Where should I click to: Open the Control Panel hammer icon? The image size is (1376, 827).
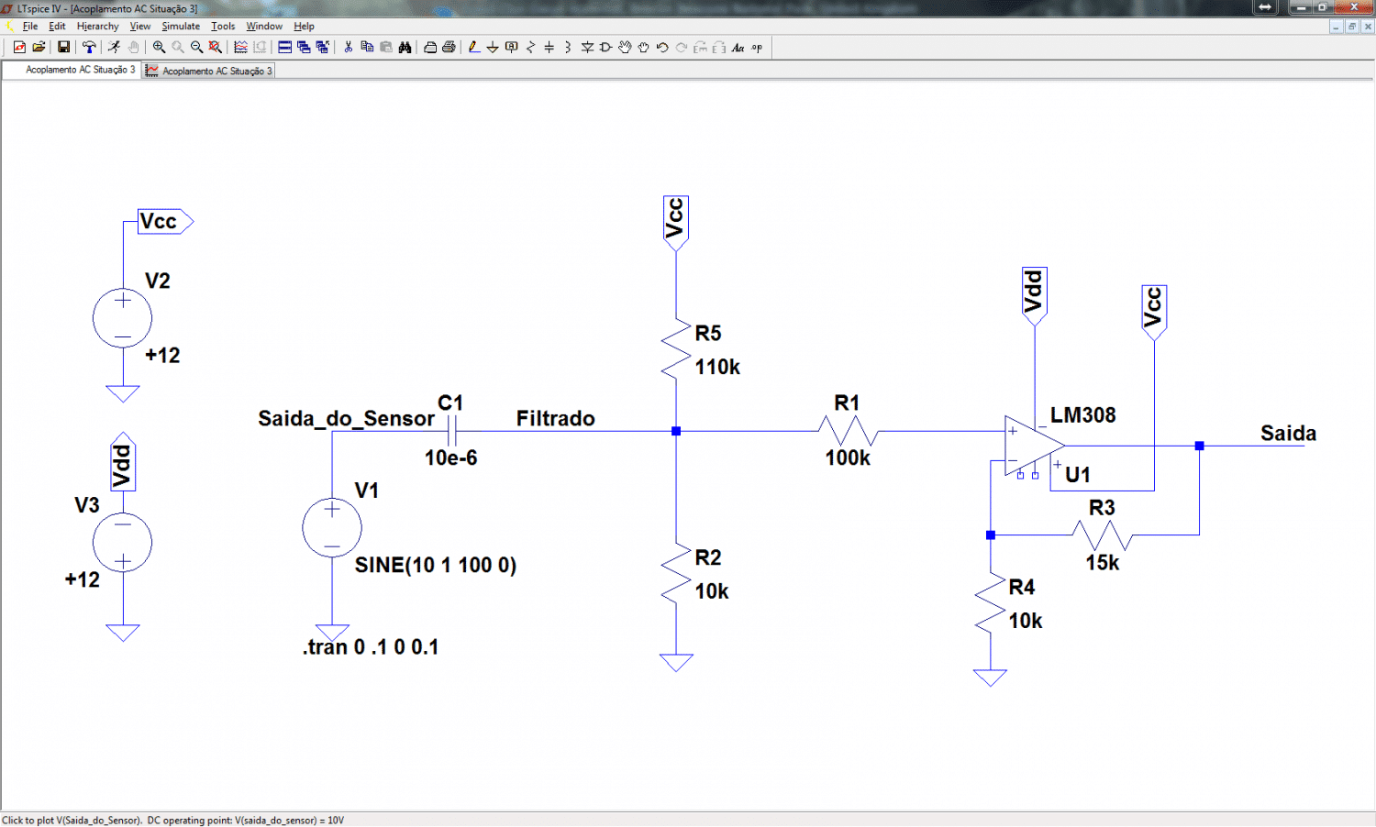tap(89, 47)
